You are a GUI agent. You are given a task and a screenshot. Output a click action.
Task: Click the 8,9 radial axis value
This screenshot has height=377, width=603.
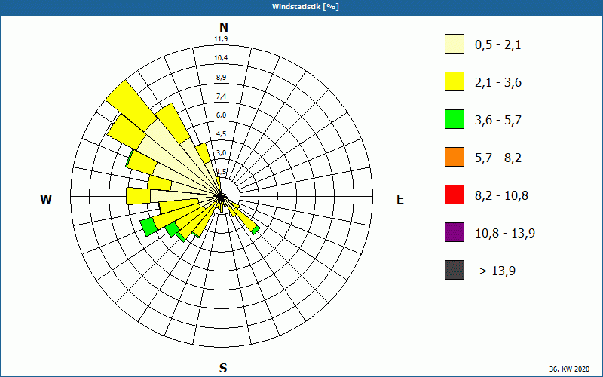tap(221, 78)
